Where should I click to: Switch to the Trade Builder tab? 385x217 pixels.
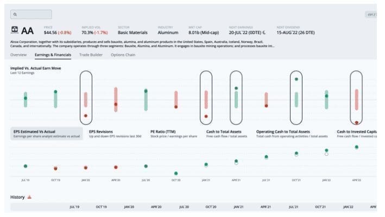(91, 55)
